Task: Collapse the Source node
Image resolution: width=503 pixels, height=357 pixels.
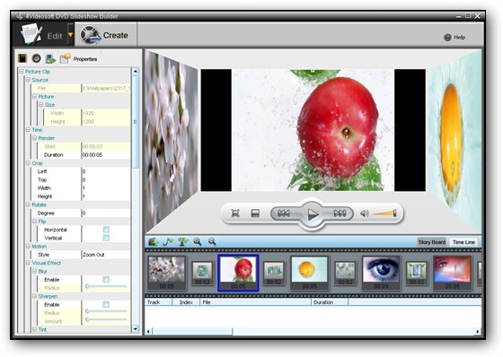Action: pyautogui.click(x=28, y=80)
